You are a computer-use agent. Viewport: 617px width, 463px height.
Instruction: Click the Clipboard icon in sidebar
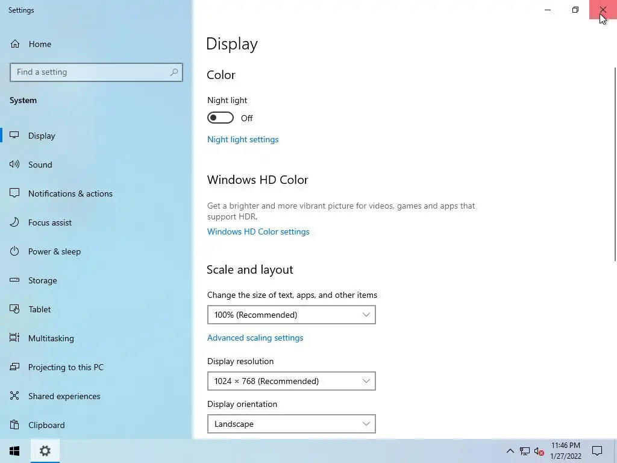14,425
